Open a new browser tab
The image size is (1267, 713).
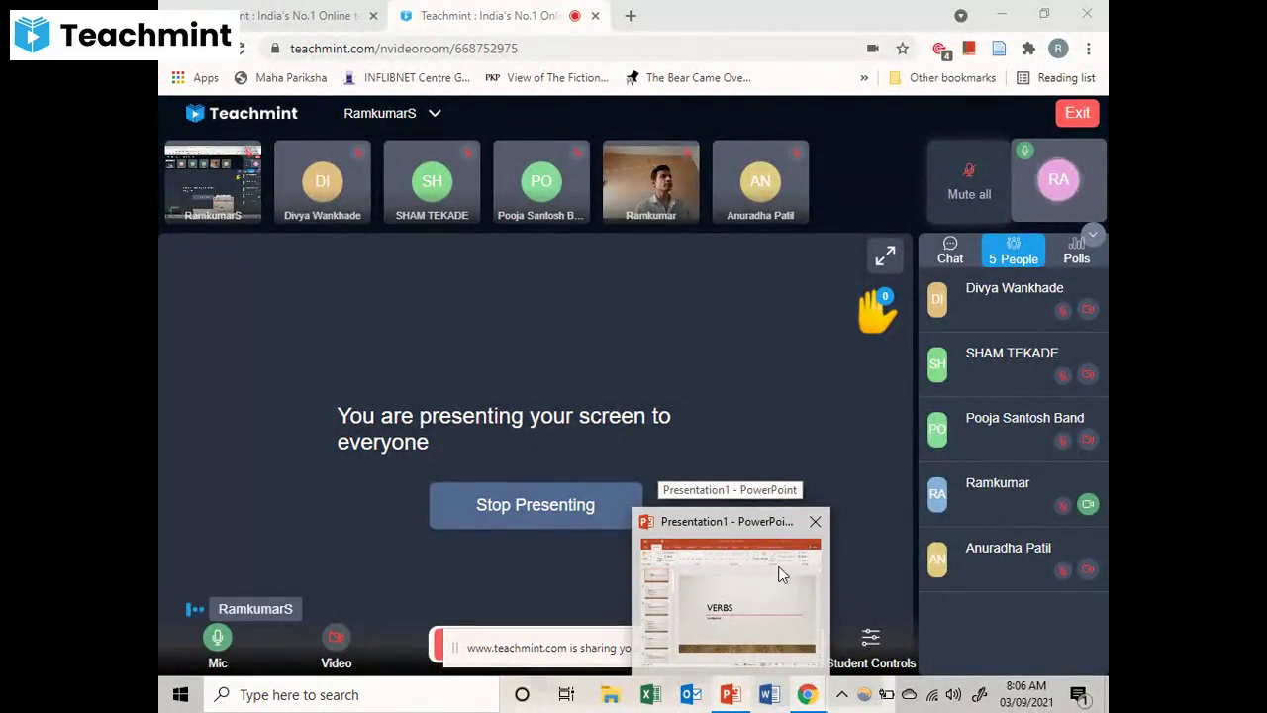click(x=631, y=16)
